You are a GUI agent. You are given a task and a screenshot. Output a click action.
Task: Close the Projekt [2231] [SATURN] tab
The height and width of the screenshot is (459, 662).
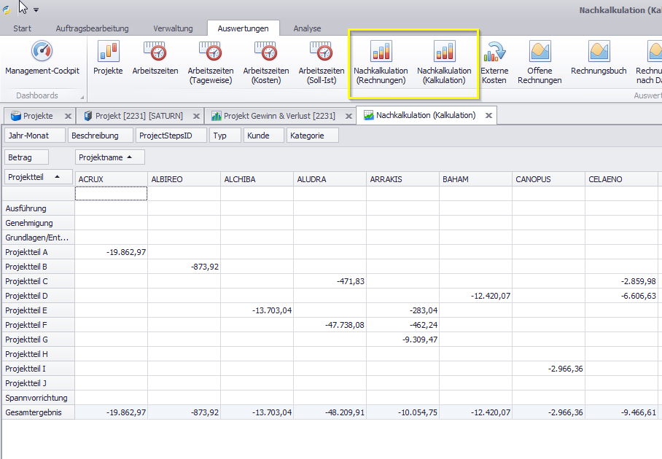pos(196,116)
